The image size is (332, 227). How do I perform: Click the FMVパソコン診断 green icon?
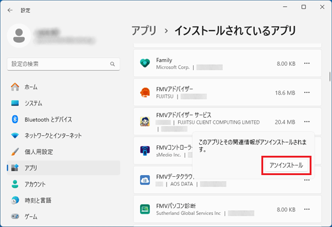145,209
